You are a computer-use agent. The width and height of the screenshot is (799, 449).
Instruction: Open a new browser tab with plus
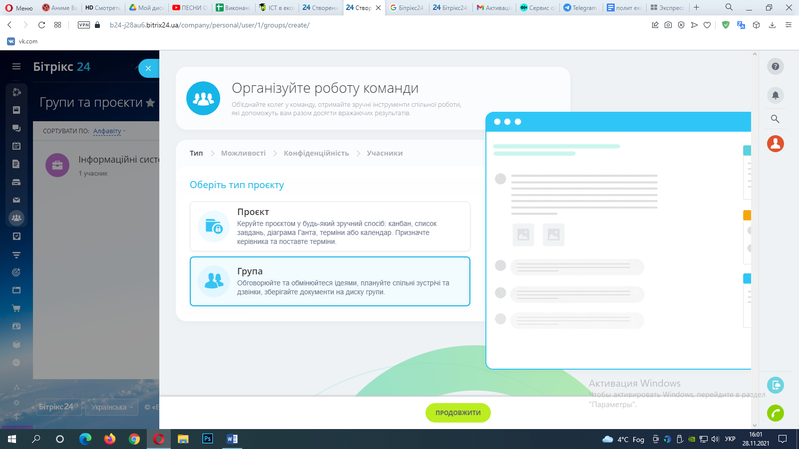click(696, 7)
